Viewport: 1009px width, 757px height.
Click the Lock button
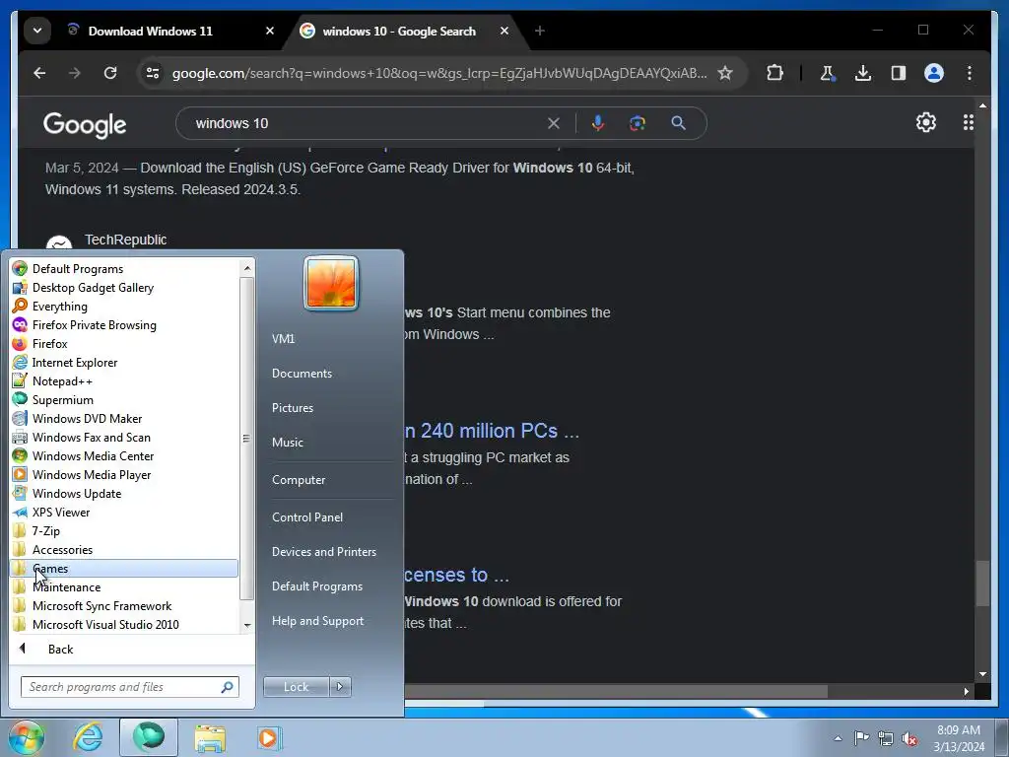pos(296,687)
